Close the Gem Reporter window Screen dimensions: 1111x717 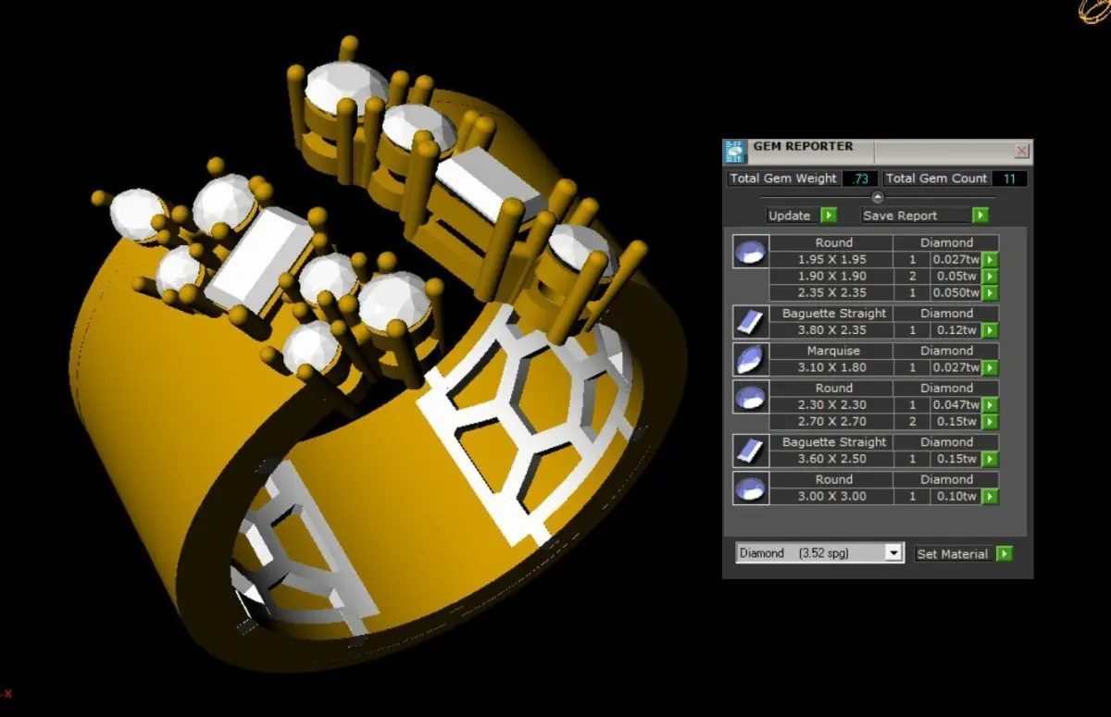[1022, 151]
